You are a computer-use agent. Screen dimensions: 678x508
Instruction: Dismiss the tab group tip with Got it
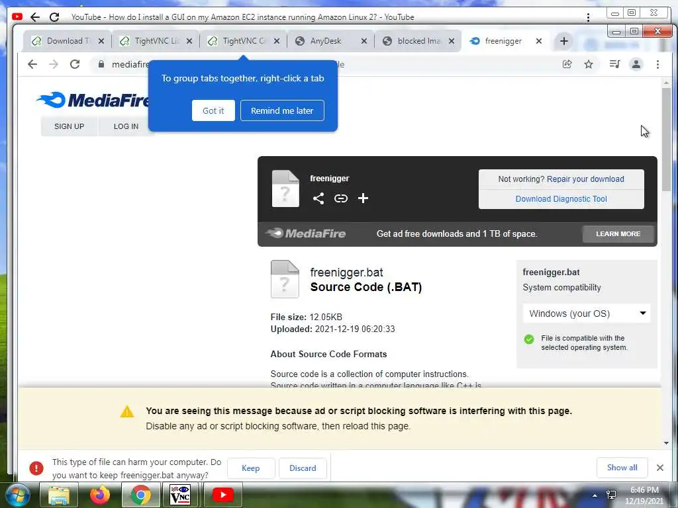213,110
